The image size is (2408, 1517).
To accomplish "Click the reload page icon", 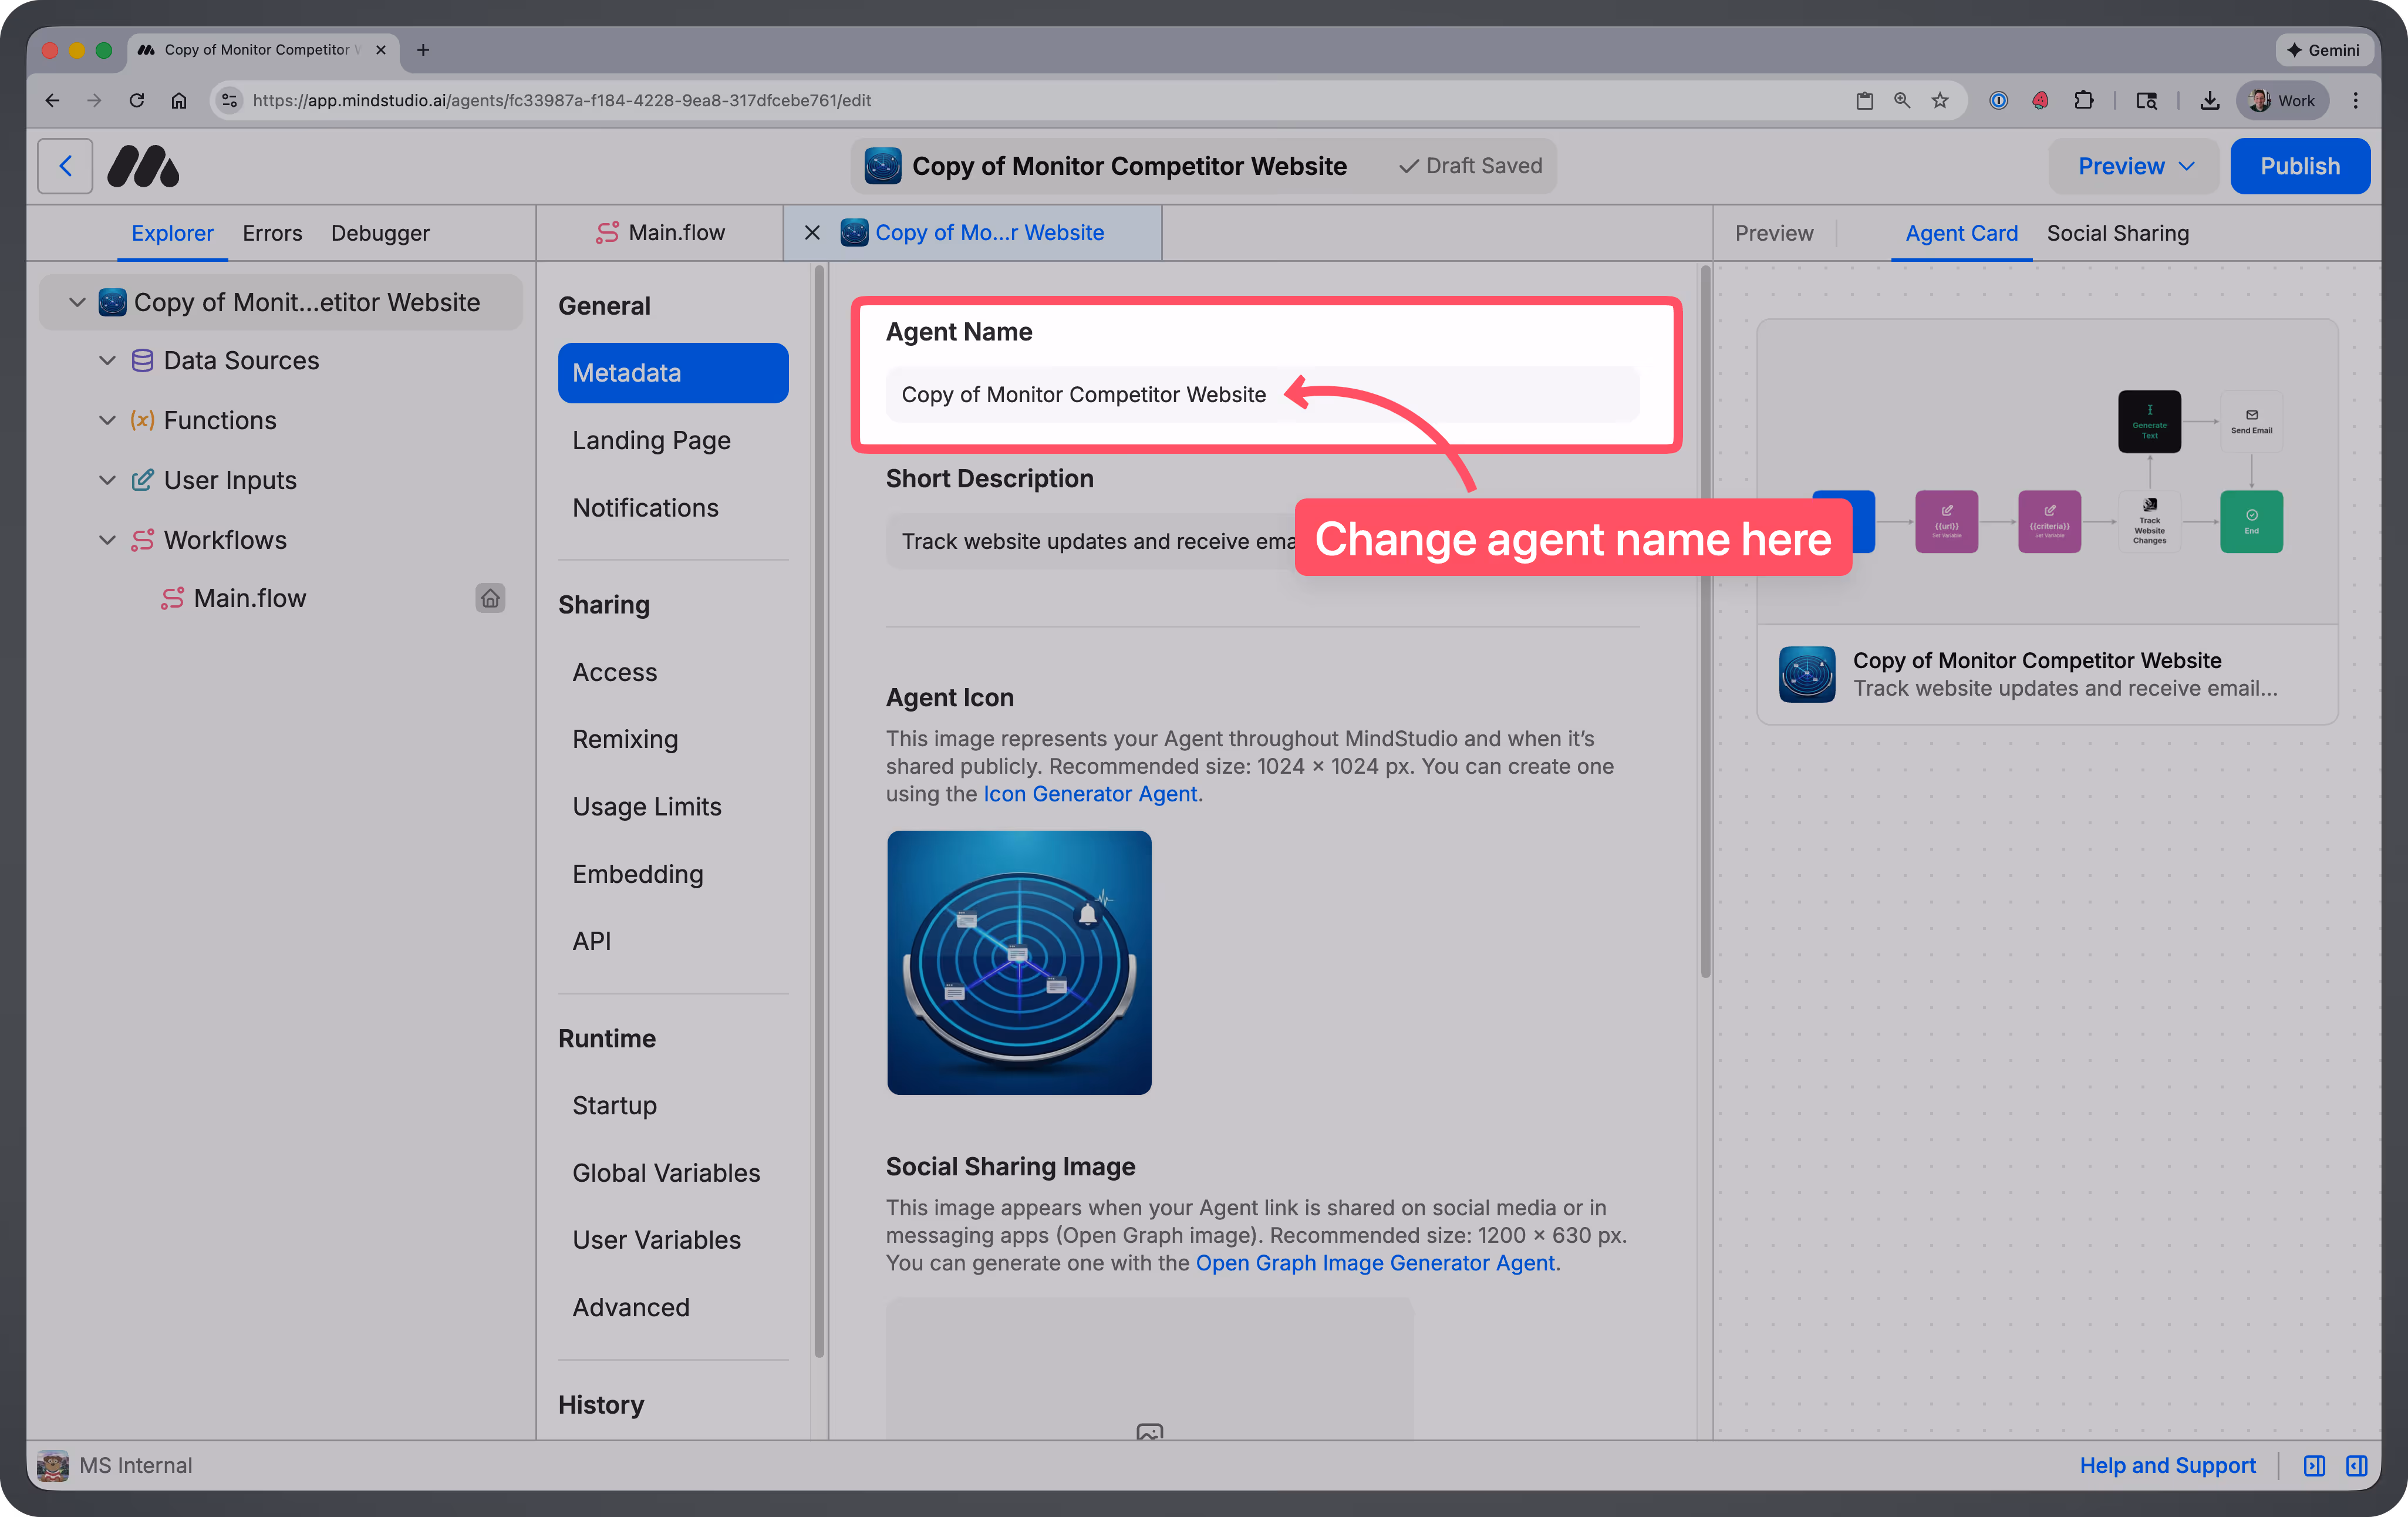I will 137,100.
